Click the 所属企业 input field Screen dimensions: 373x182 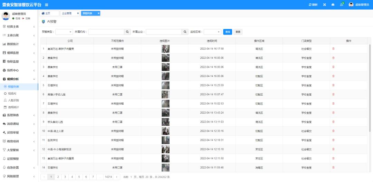coord(164,32)
